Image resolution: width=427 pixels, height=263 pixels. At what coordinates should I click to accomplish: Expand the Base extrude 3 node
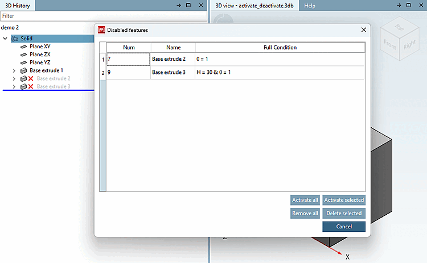(14, 86)
